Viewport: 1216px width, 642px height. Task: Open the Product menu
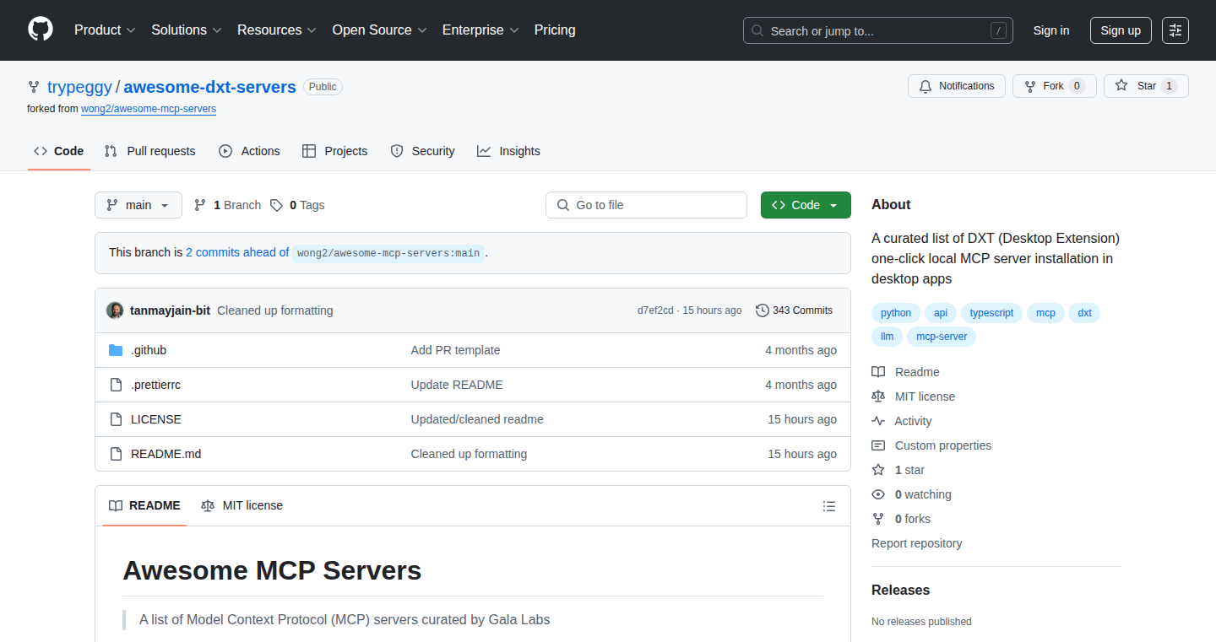105,30
